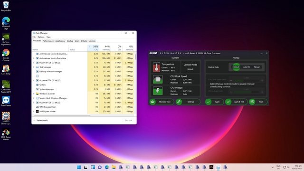Open the View menu in Task Manager
304x171 pixels.
pyautogui.click(x=48, y=37)
